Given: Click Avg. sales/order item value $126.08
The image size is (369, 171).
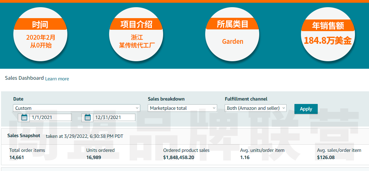Looking at the screenshot, I should point(326,157).
